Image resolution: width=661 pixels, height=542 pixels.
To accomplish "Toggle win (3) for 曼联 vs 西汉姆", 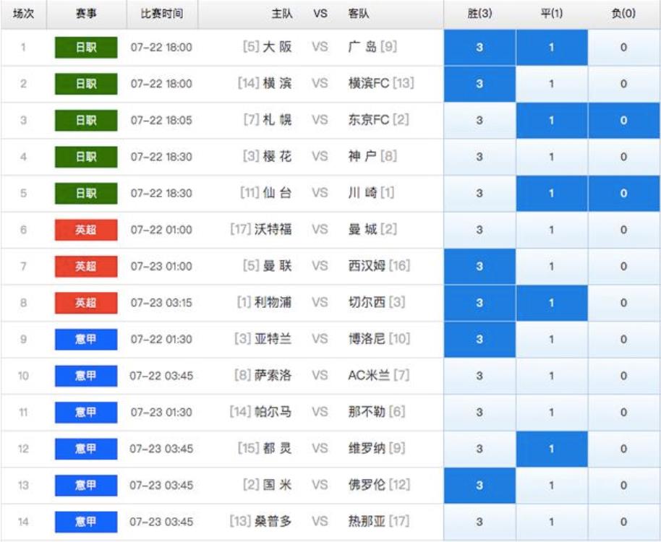I will (x=479, y=266).
